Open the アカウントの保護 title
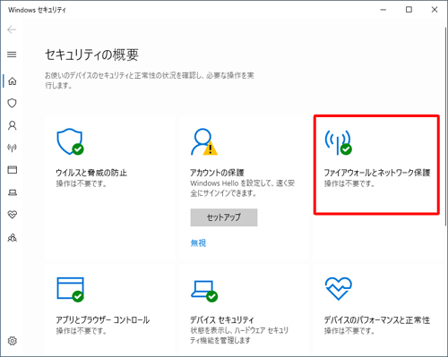The image size is (448, 357). pyautogui.click(x=217, y=173)
